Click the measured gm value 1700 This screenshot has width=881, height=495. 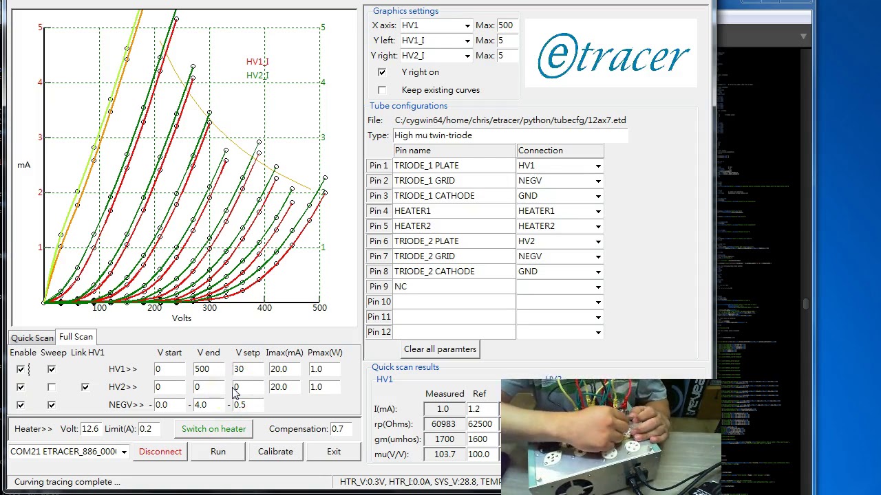coord(444,439)
